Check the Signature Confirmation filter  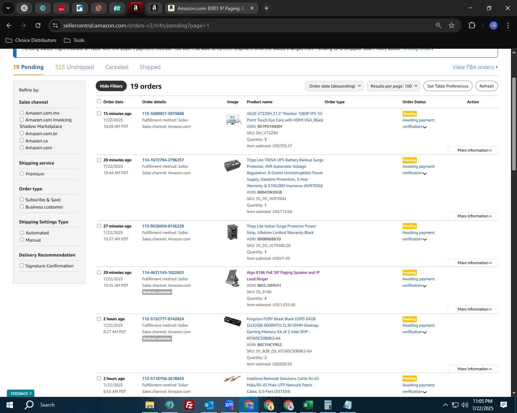(x=22, y=265)
